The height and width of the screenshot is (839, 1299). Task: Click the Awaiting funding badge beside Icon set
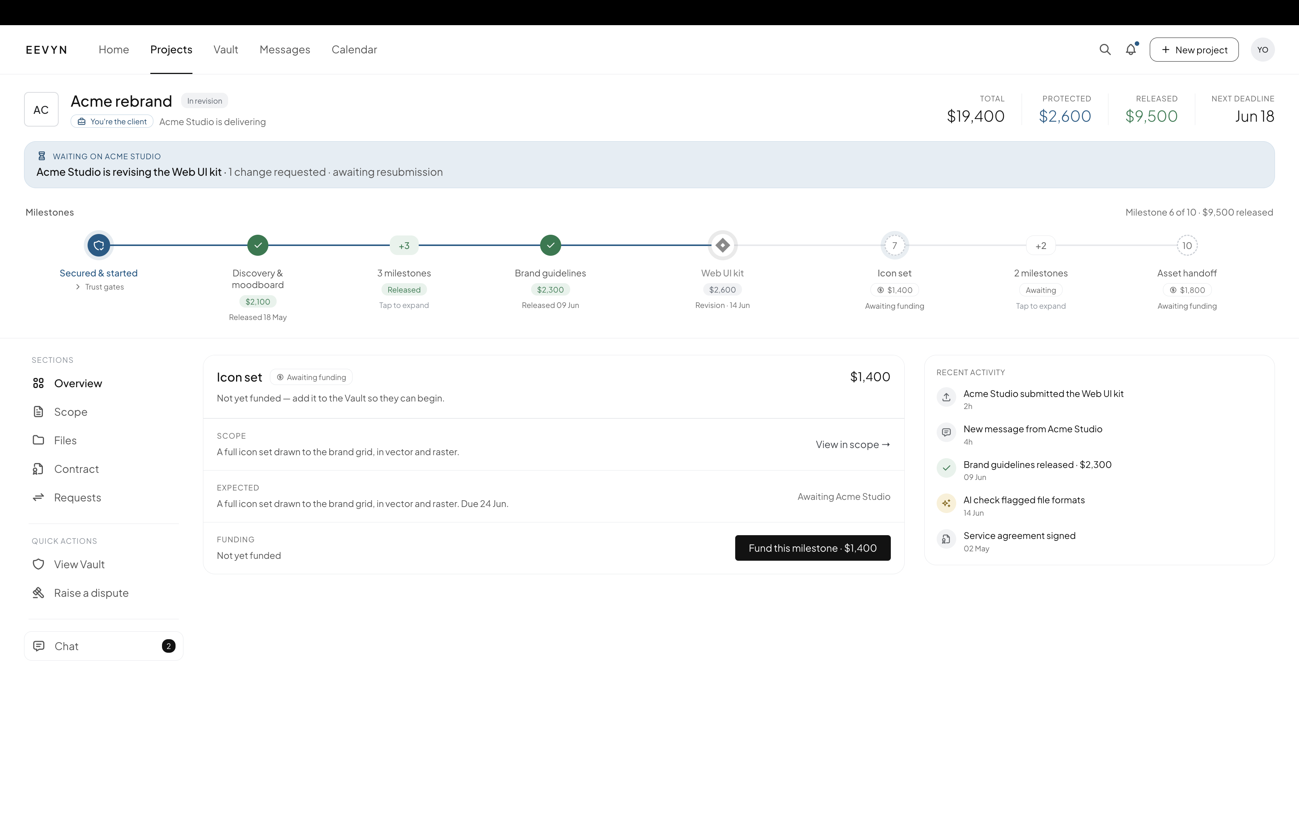[x=311, y=377]
